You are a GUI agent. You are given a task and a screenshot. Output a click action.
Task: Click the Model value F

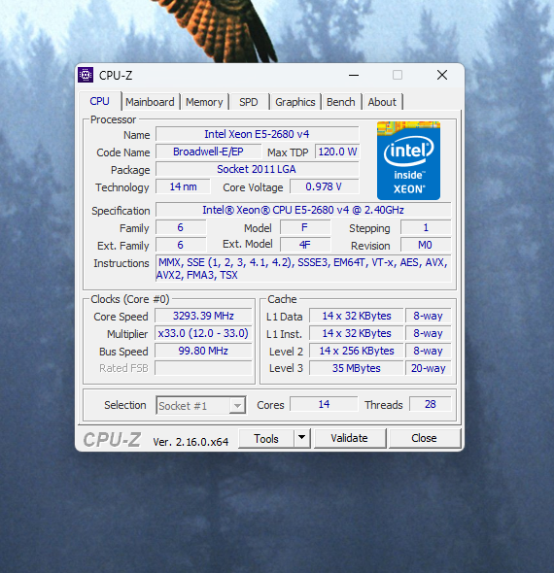pyautogui.click(x=305, y=227)
